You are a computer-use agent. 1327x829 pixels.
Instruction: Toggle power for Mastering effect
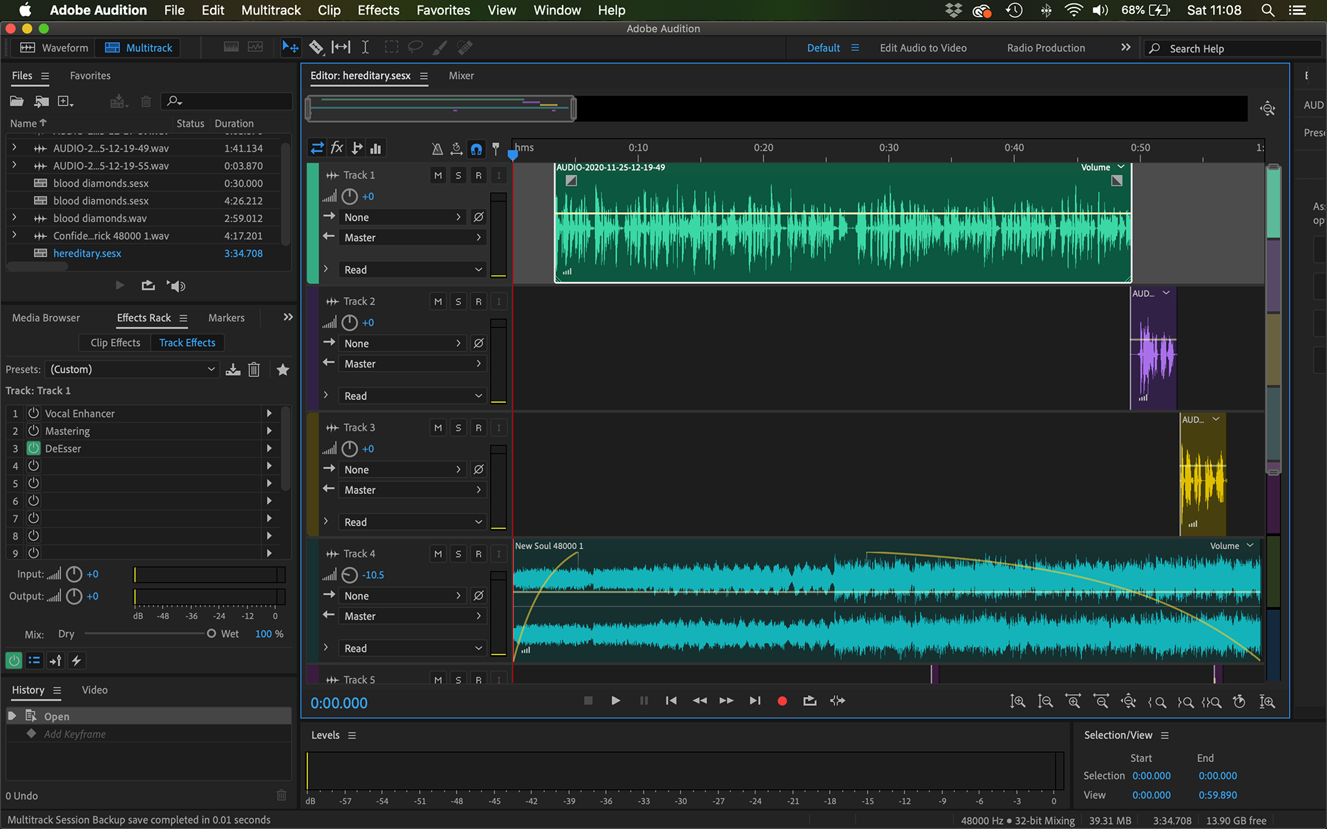coord(33,430)
